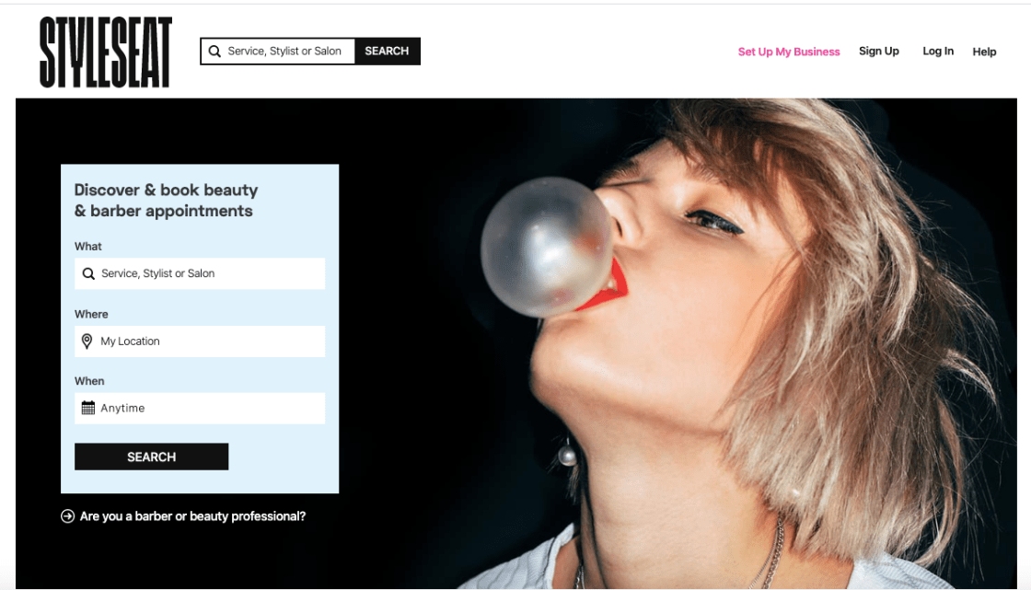The height and width of the screenshot is (590, 1031).
Task: Follow 'Are you a barber or beauty professional?' link
Action: click(192, 516)
